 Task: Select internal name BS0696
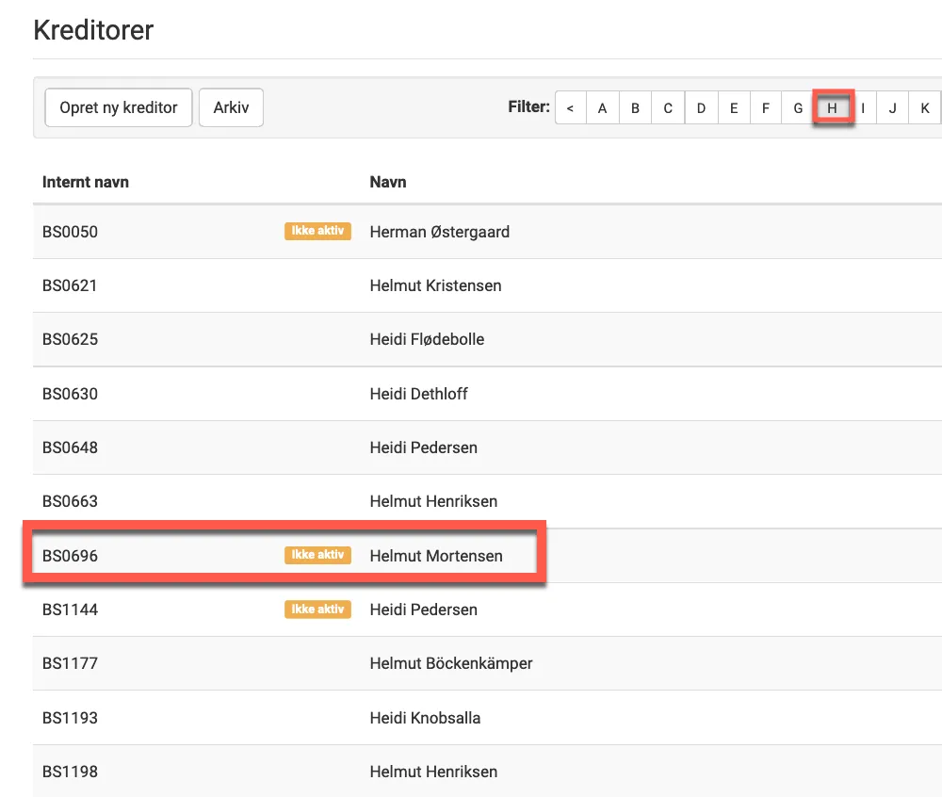tap(70, 556)
